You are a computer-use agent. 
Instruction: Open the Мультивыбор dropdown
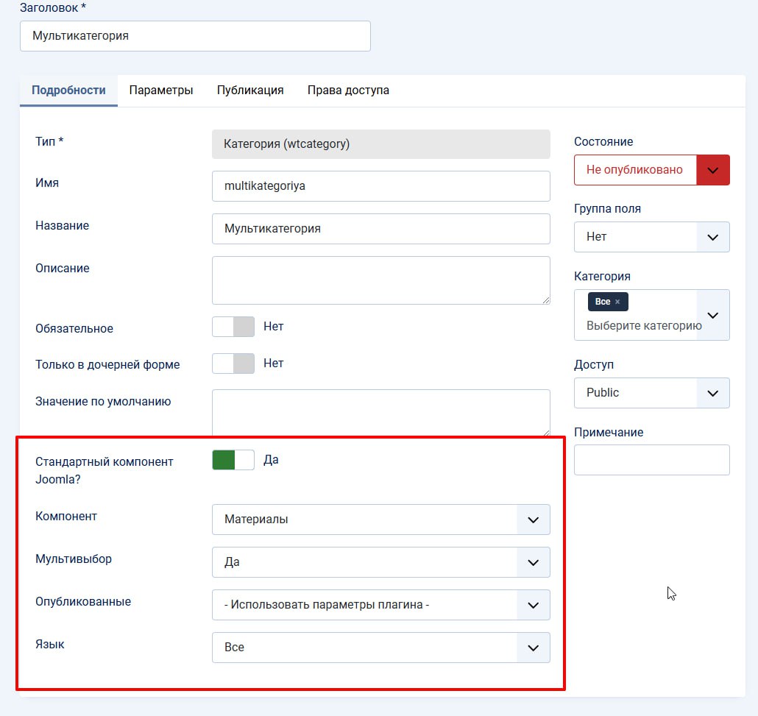381,562
